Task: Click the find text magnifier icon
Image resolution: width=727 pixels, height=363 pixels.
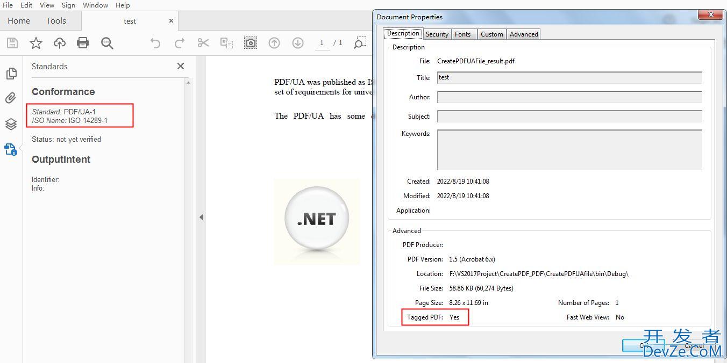Action: (x=107, y=43)
